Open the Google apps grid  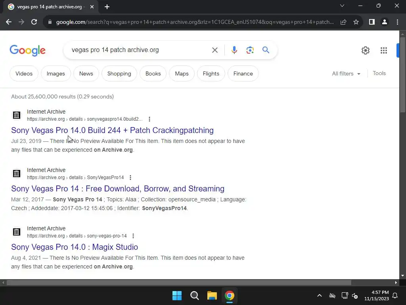coord(383,50)
